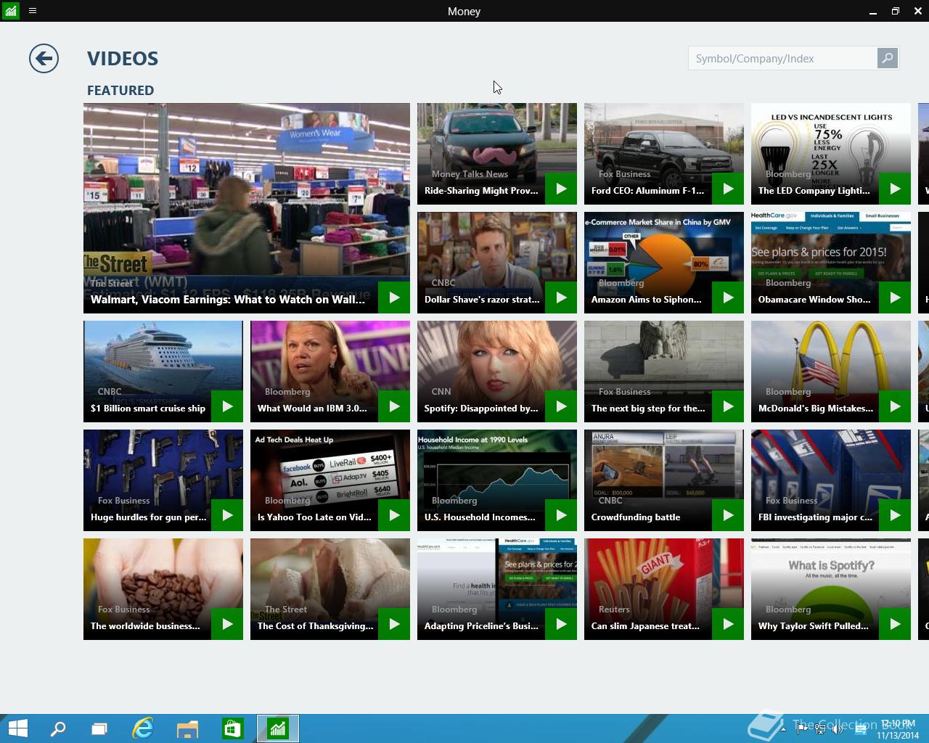
Task: Play the Walmart, Viacom Earnings video
Action: [x=394, y=297]
